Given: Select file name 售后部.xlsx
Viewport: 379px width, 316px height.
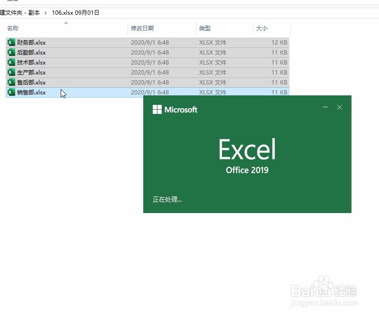Looking at the screenshot, I should [x=31, y=82].
